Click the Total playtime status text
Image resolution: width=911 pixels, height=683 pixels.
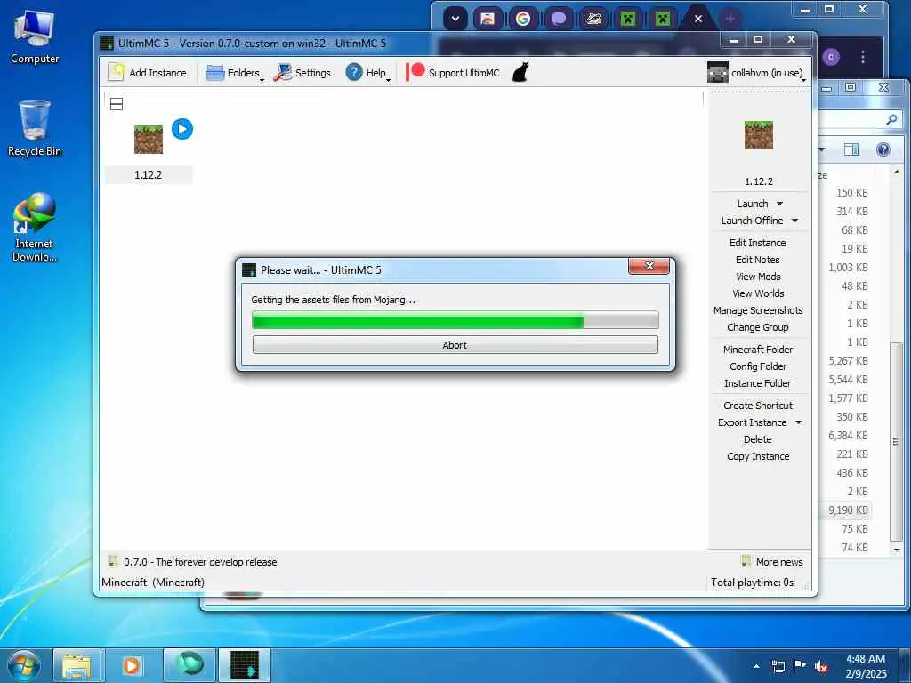coord(752,582)
